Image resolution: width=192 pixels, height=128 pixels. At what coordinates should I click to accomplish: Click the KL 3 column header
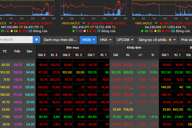tap(54, 55)
